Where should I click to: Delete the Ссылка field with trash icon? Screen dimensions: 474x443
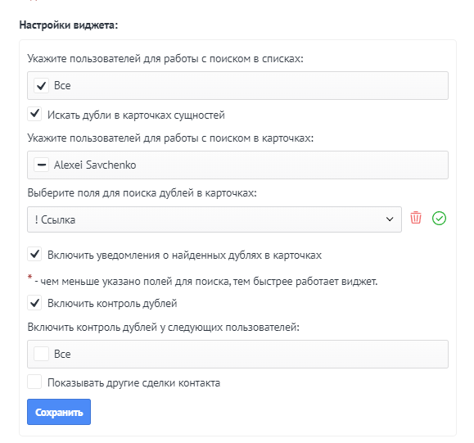click(x=416, y=218)
